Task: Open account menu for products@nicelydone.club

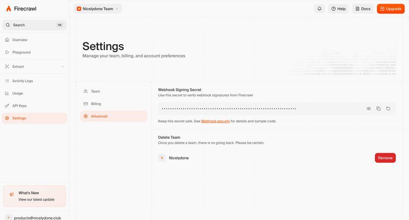Action: click(x=35, y=217)
